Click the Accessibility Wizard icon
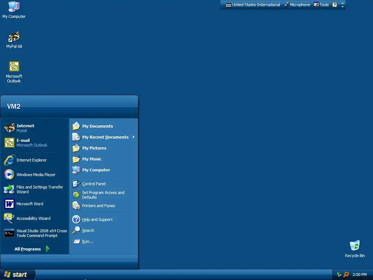The image size is (373, 280). 9,218
